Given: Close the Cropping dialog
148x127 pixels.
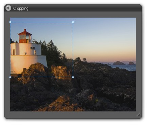Looking at the screenshot, I should pos(8,8).
